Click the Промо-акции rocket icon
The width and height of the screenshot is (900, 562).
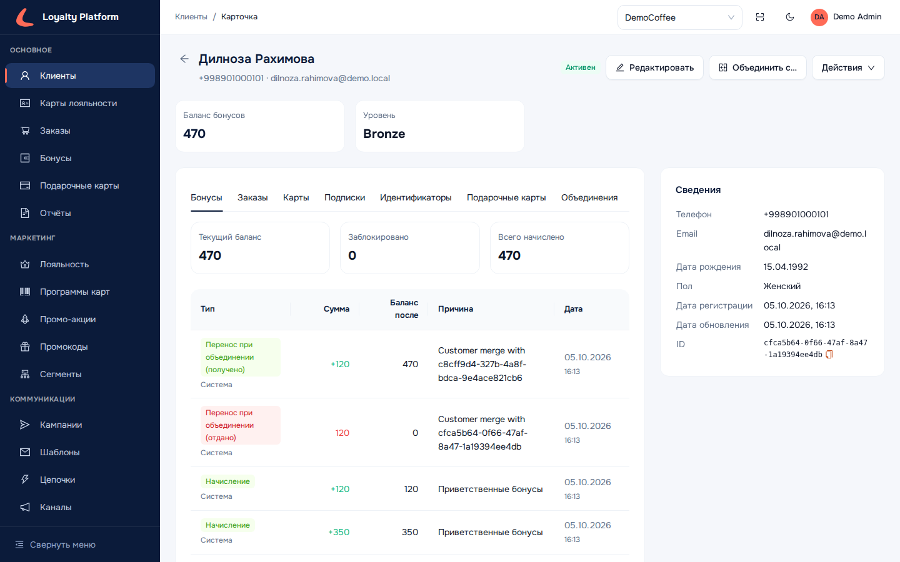point(25,319)
